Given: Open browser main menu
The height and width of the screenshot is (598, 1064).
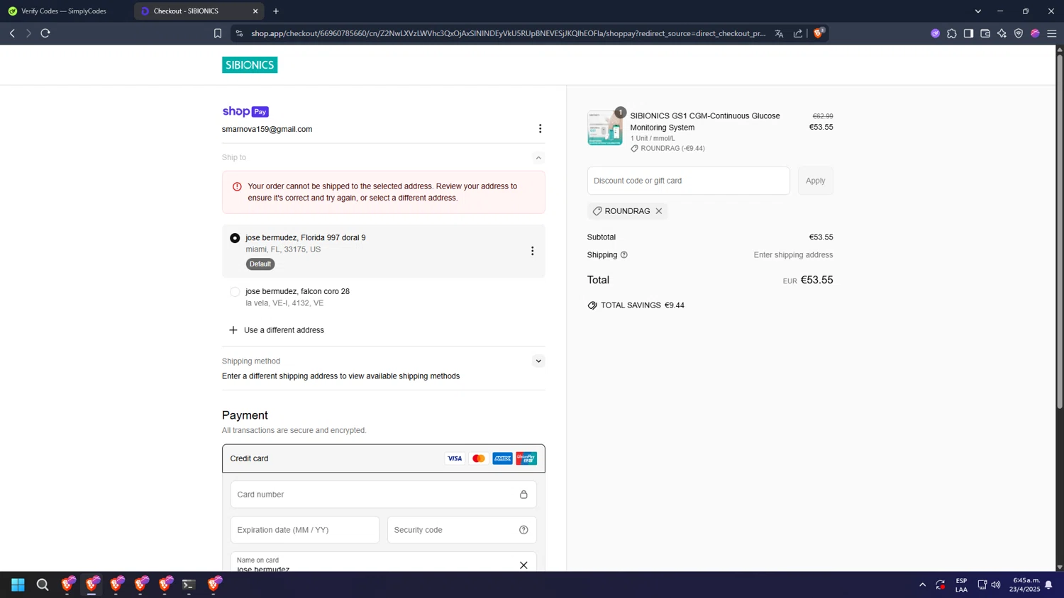Looking at the screenshot, I should click(x=1052, y=33).
